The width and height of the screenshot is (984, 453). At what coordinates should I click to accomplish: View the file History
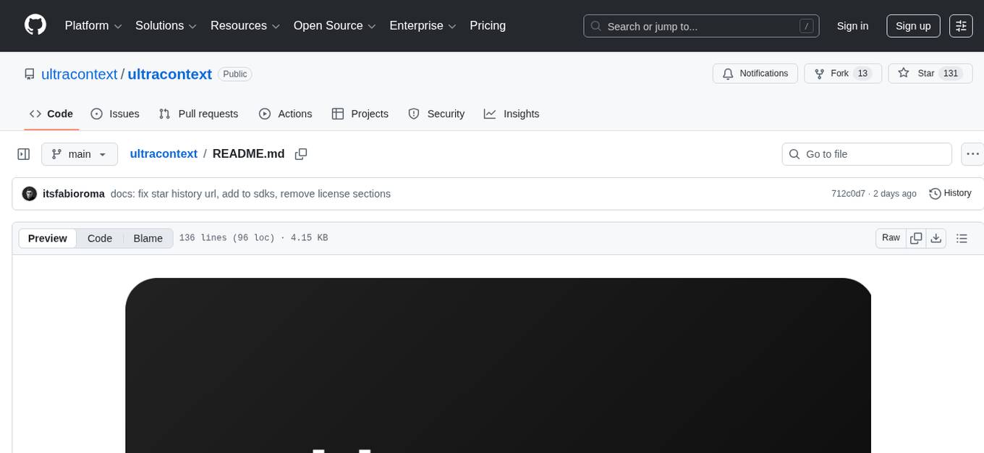950,193
